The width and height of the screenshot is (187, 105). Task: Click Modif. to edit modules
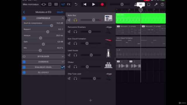60,12
